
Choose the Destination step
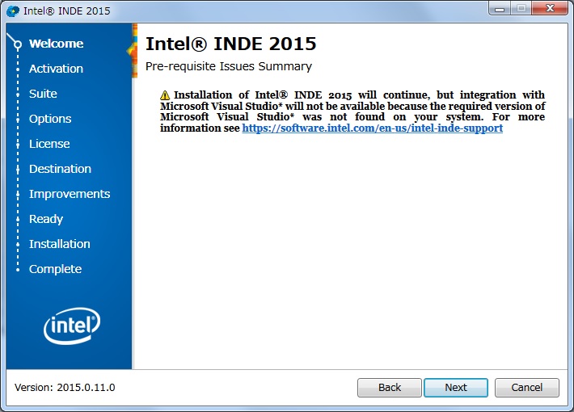(x=60, y=169)
